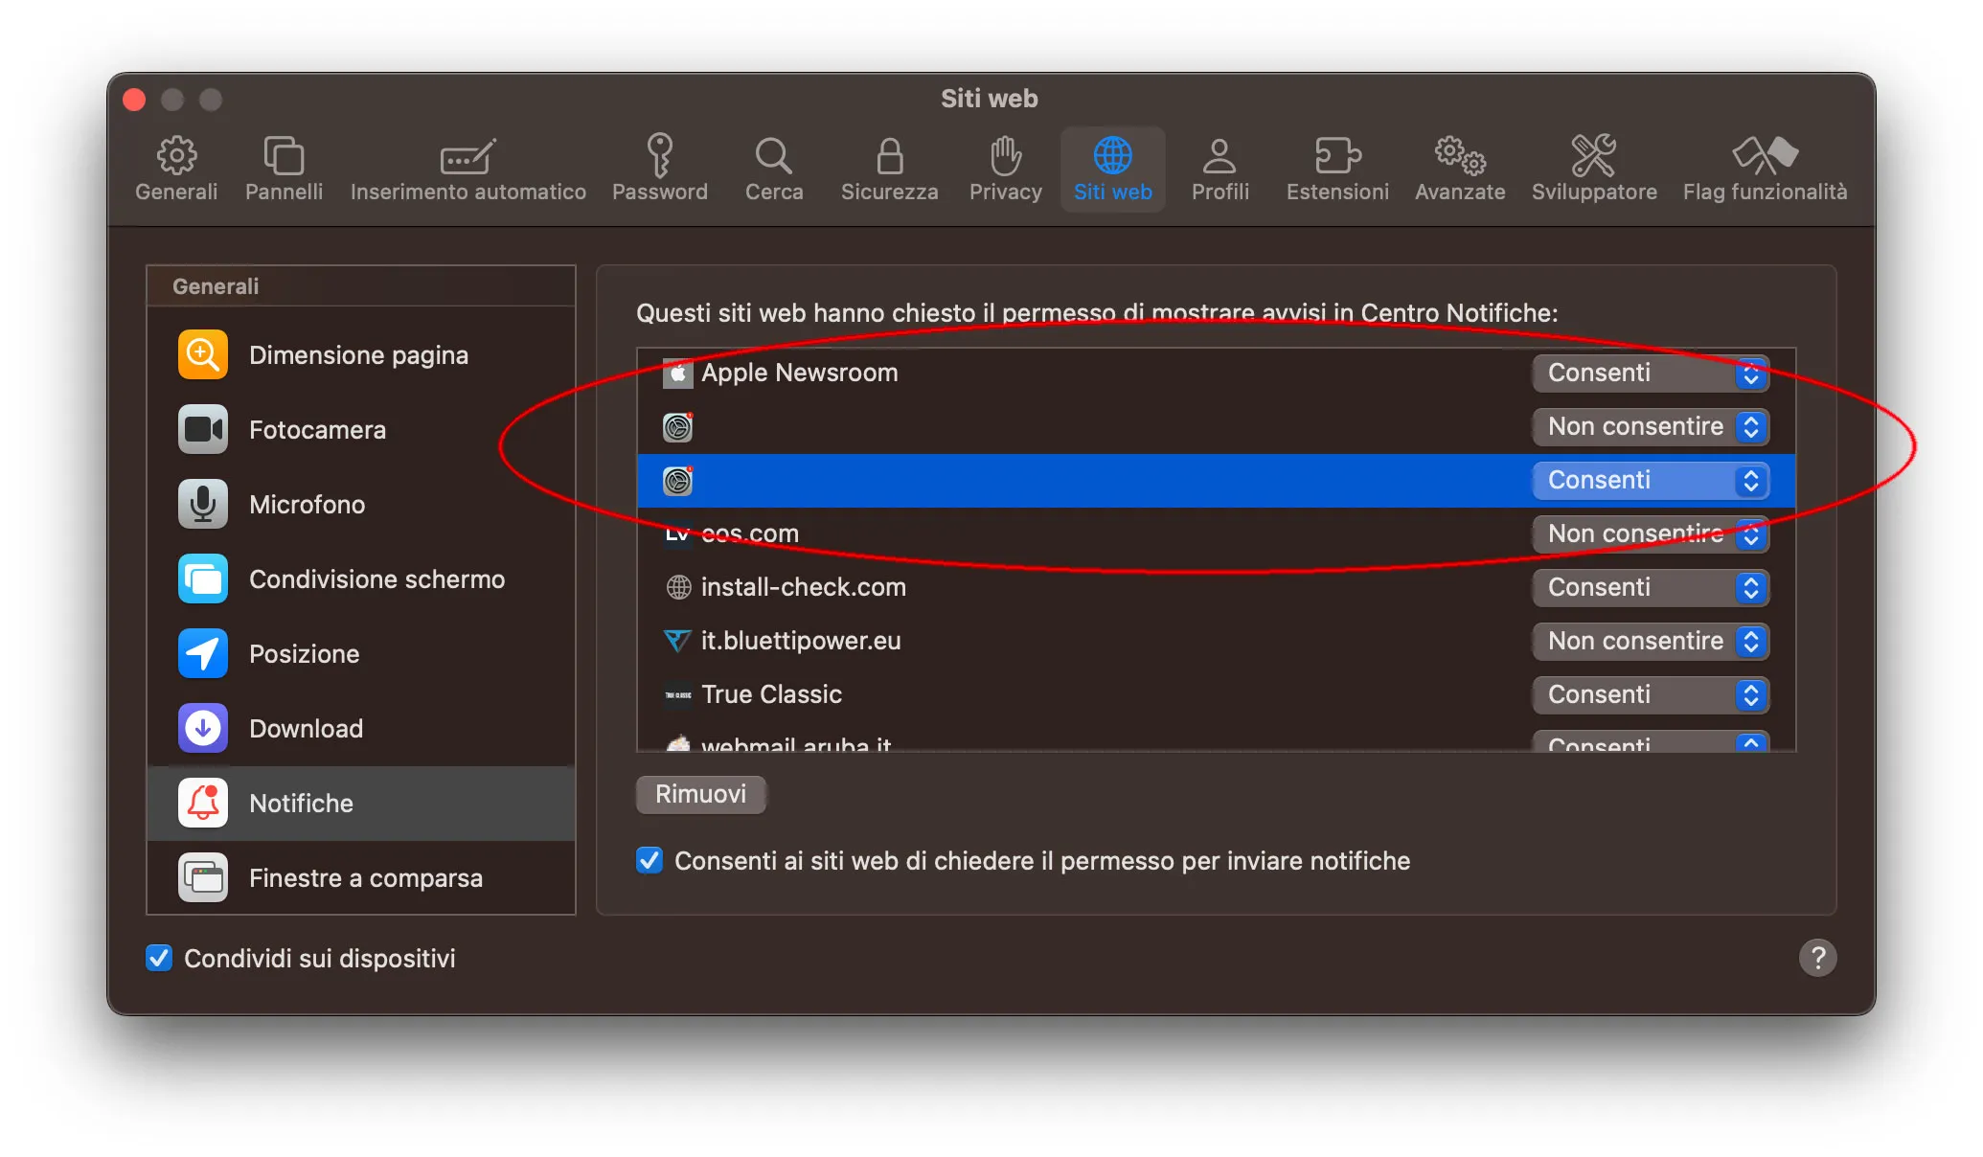The height and width of the screenshot is (1157, 1983).
Task: Open Sicurezza settings
Action: coord(888,169)
